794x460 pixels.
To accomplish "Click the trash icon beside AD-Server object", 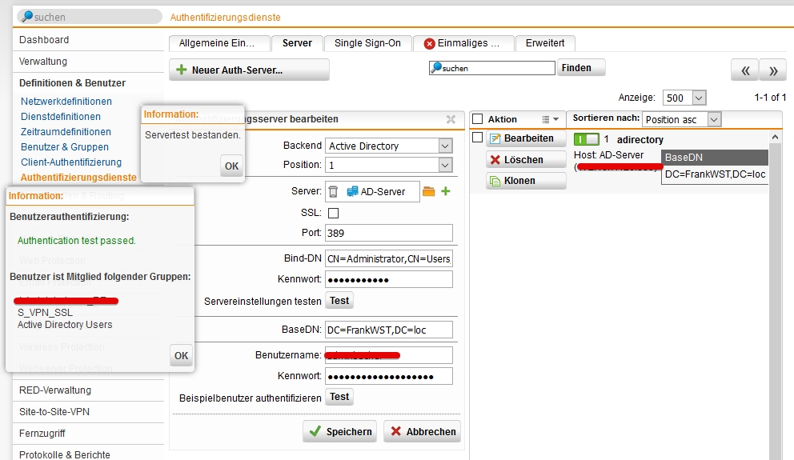I will click(333, 192).
